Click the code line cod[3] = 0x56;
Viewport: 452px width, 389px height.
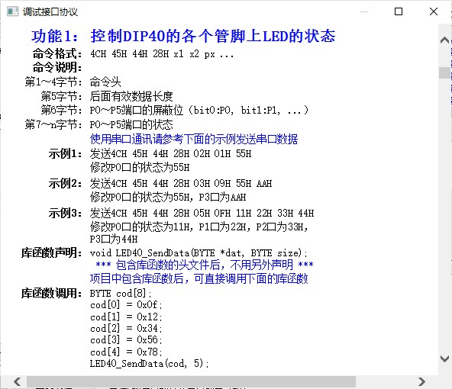pos(126,339)
